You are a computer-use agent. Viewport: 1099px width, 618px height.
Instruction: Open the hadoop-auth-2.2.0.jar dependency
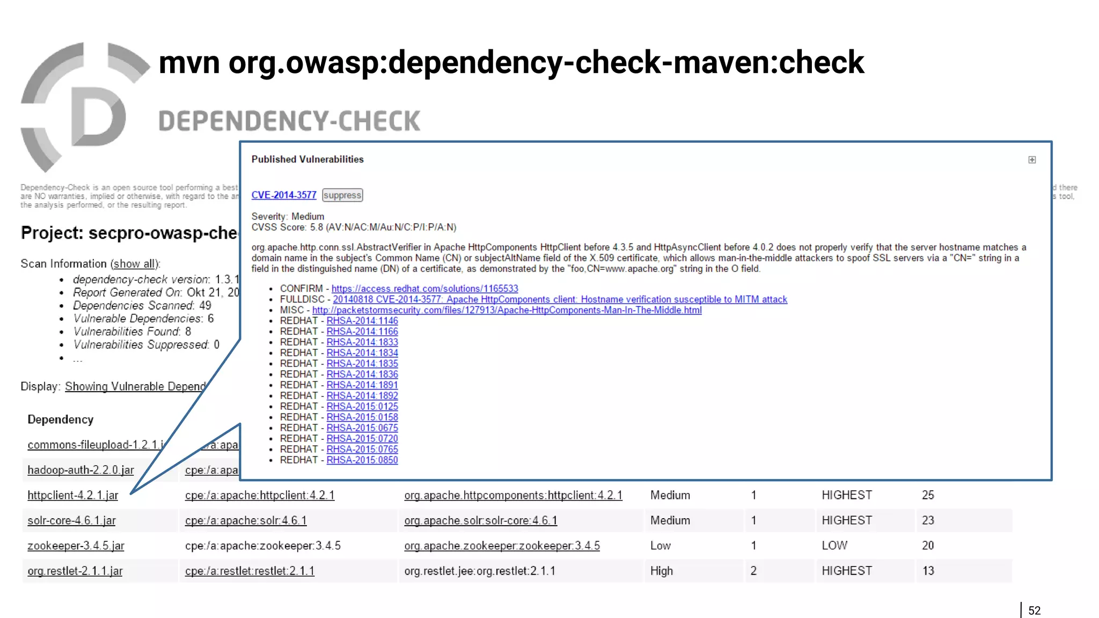[80, 470]
